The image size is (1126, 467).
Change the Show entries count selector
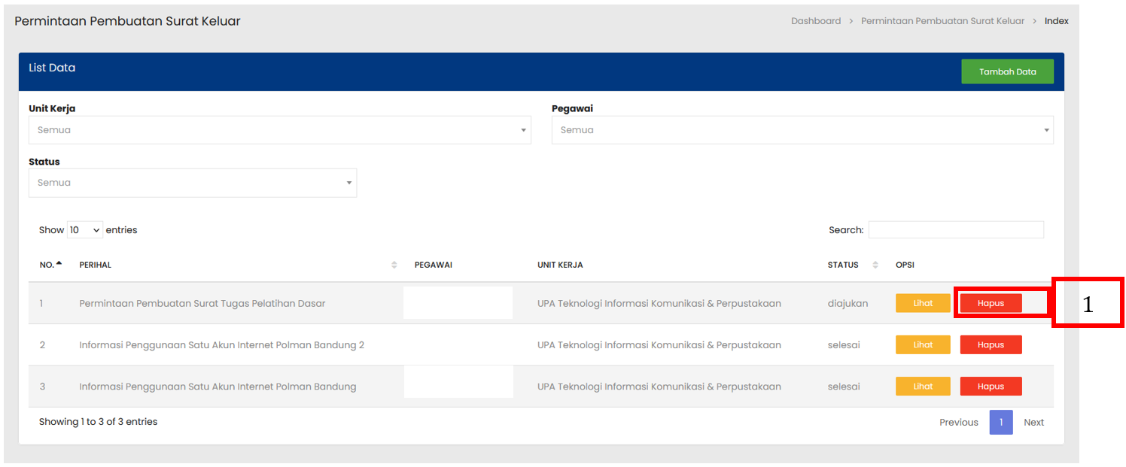coord(84,230)
